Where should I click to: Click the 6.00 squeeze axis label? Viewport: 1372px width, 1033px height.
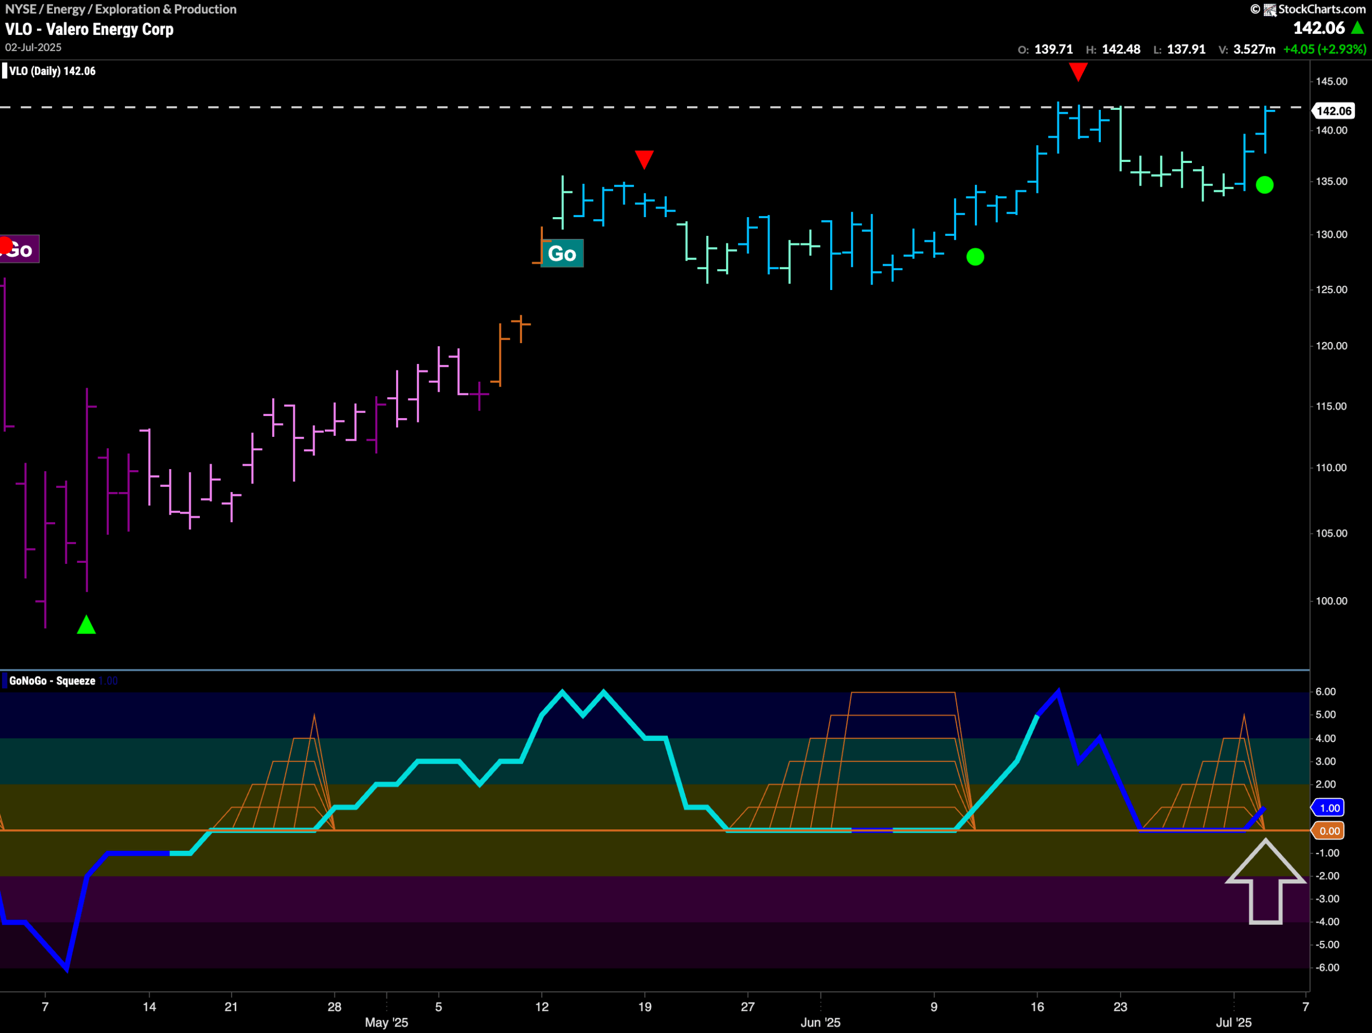point(1325,692)
